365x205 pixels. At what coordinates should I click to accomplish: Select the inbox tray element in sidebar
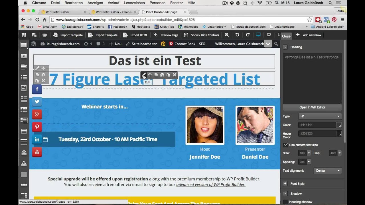[24, 153]
